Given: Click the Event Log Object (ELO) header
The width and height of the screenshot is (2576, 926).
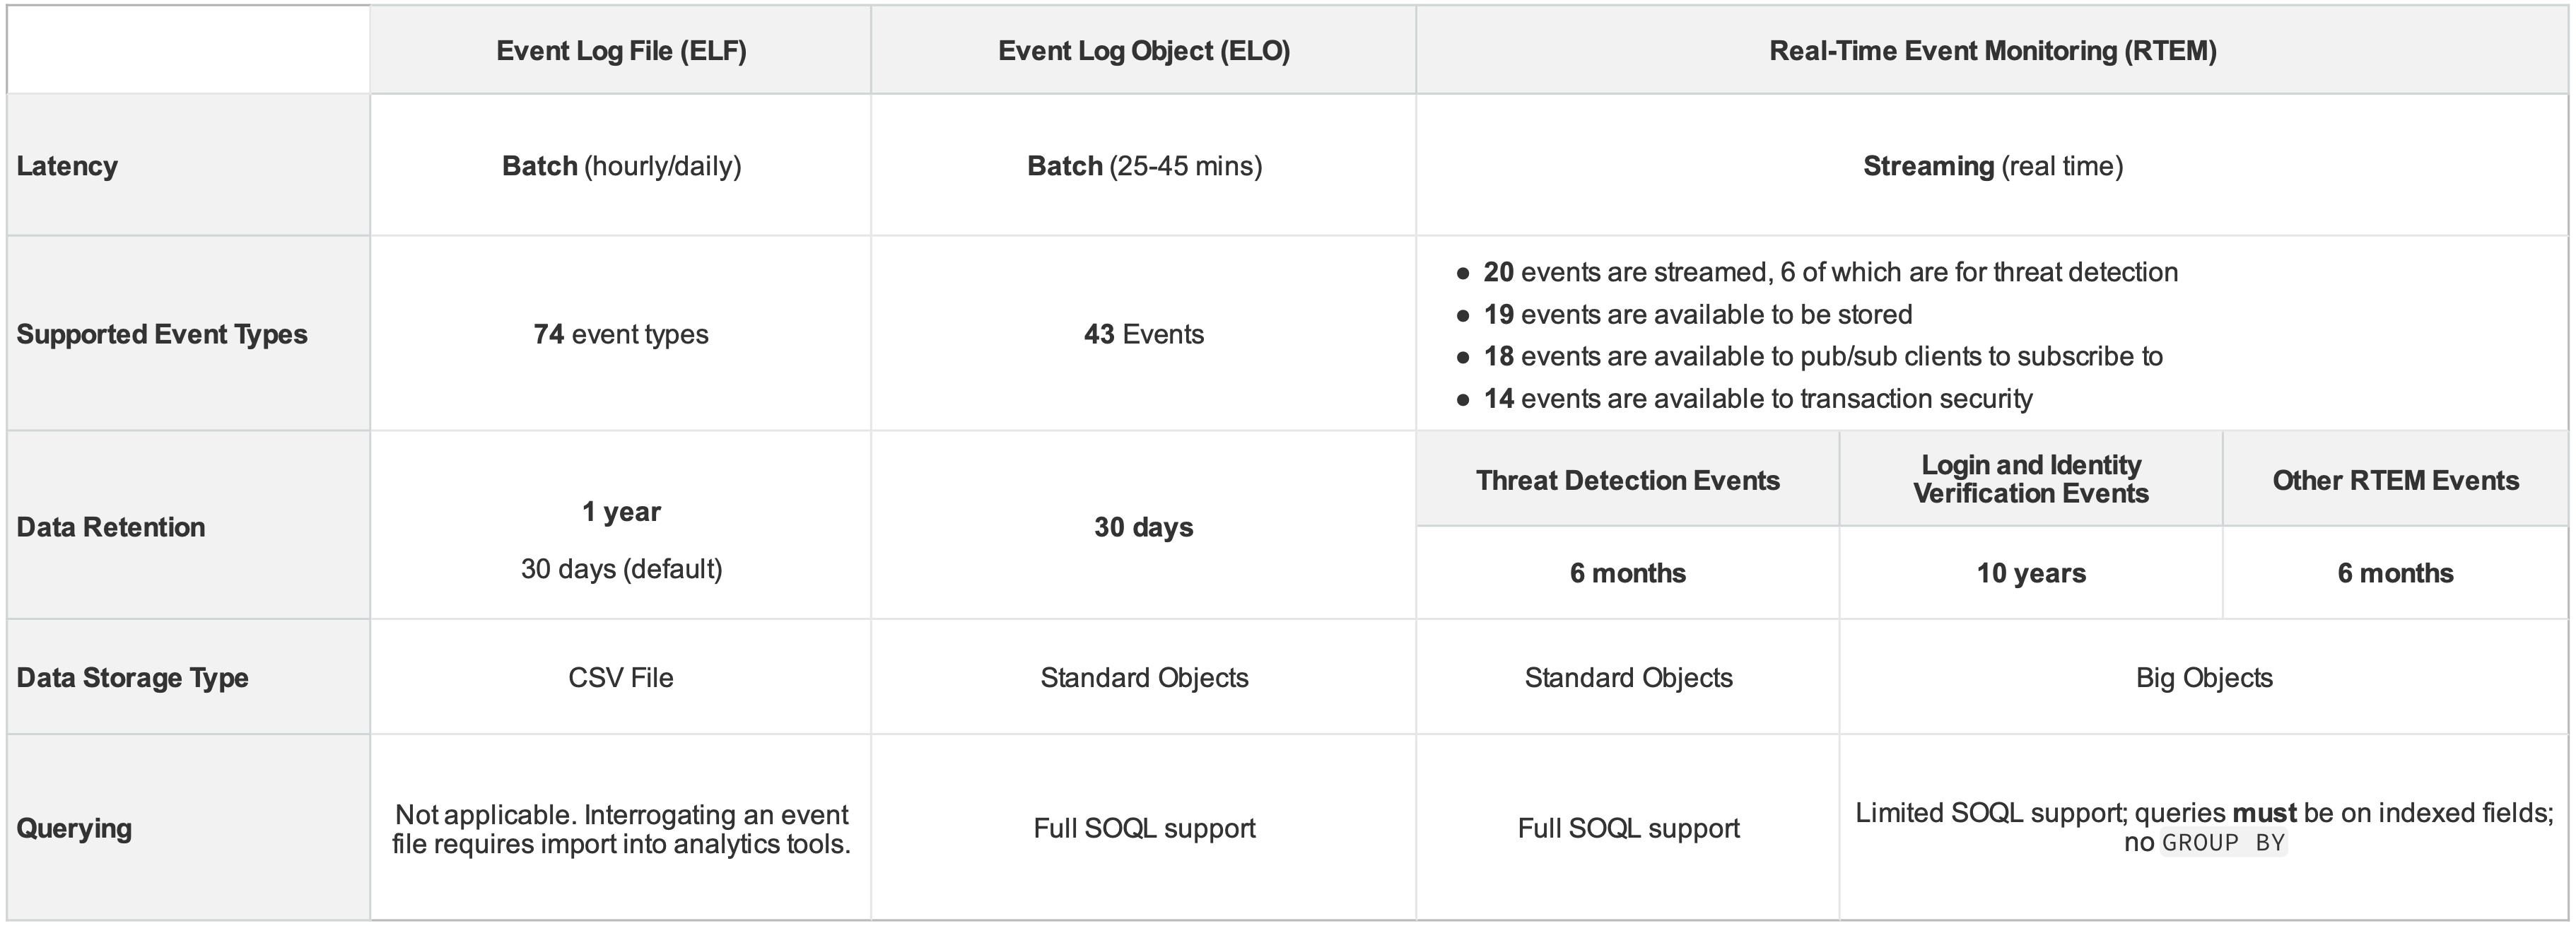Looking at the screenshot, I should (x=1143, y=51).
